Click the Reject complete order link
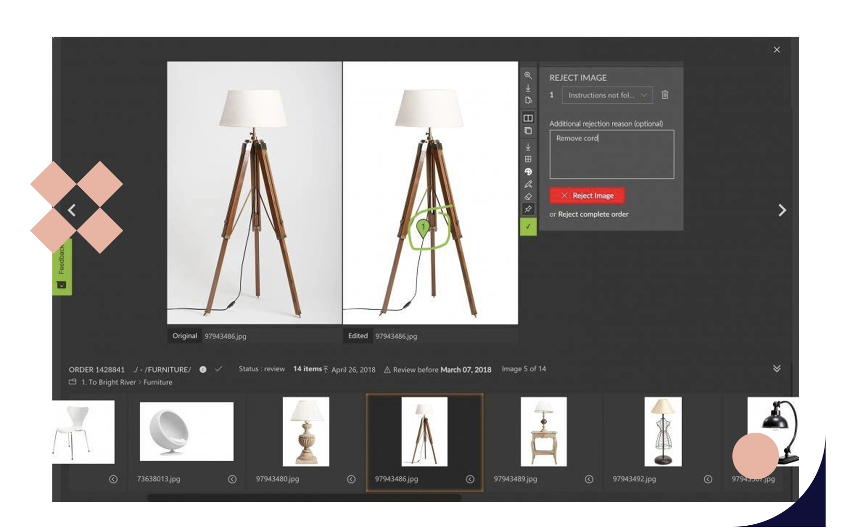This screenshot has height=532, width=852. click(x=593, y=214)
